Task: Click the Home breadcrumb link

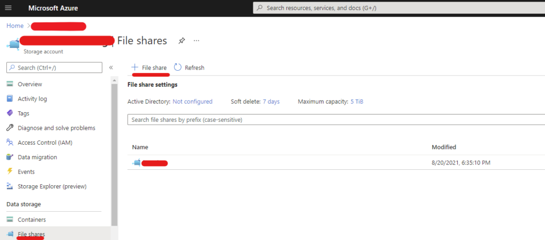Action: (15, 26)
